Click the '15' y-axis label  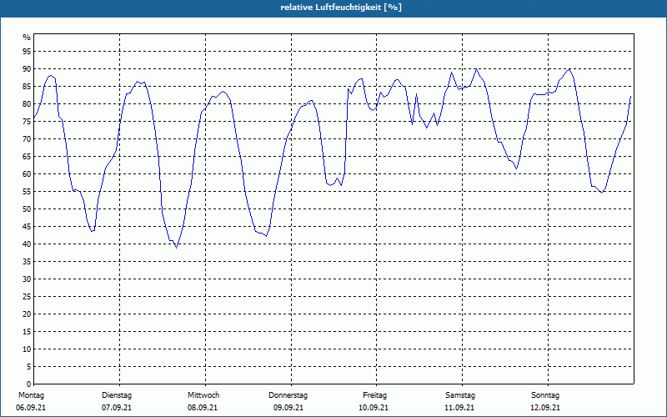[x=27, y=331]
